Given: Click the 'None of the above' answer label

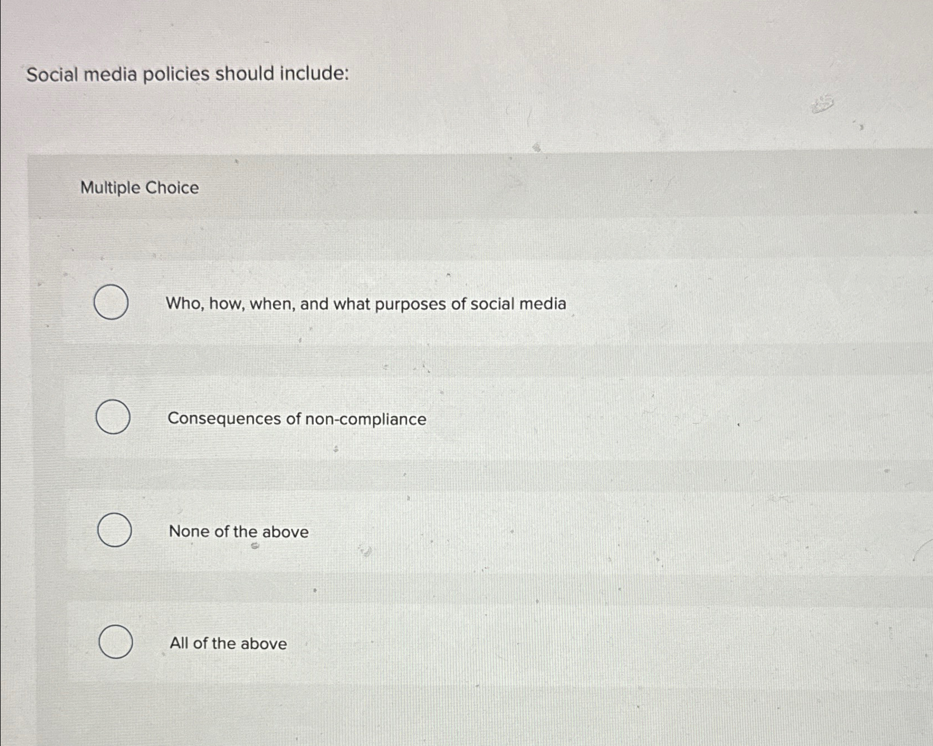Looking at the screenshot, I should pos(238,532).
